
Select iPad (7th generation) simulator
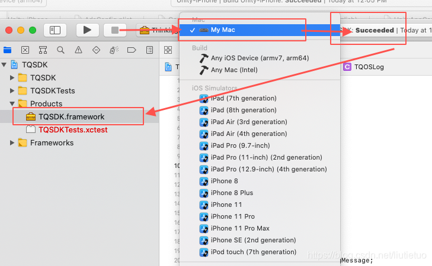[x=260, y=98]
